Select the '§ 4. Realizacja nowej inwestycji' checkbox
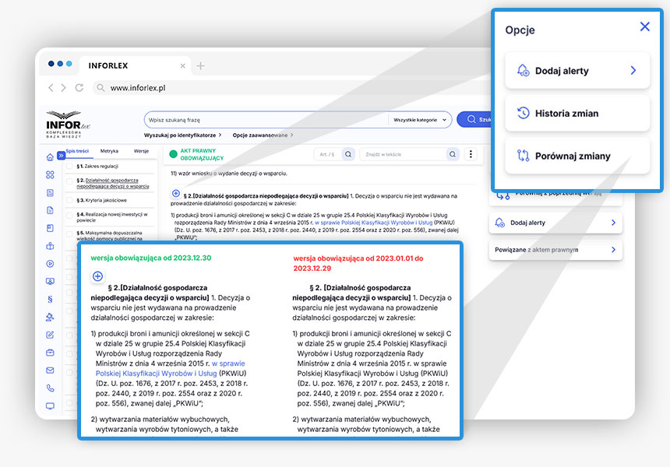The height and width of the screenshot is (467, 670). (x=69, y=214)
